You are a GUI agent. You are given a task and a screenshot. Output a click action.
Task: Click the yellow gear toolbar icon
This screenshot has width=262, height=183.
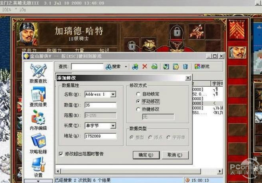[x=176, y=67]
